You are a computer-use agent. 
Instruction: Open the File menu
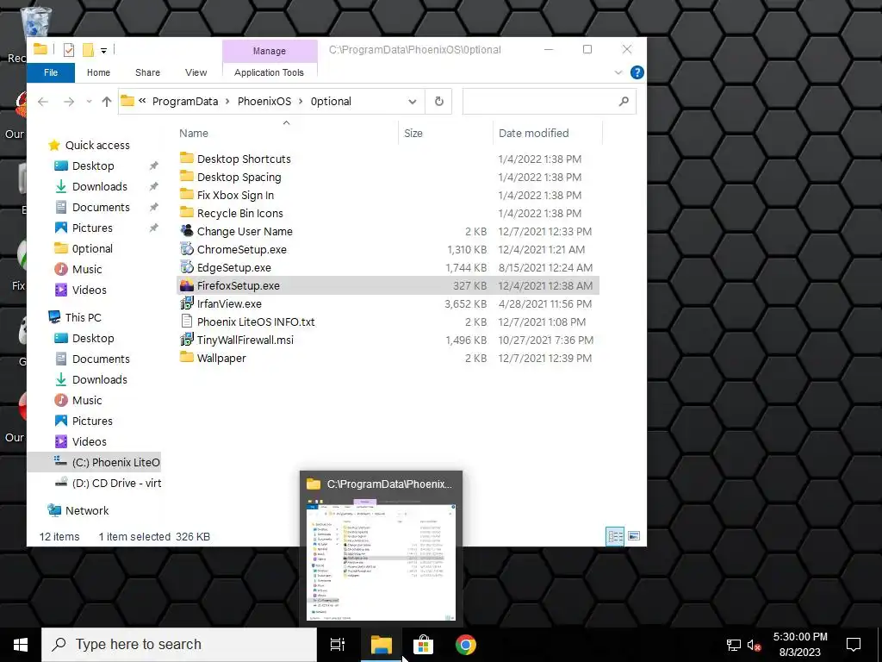click(x=51, y=72)
